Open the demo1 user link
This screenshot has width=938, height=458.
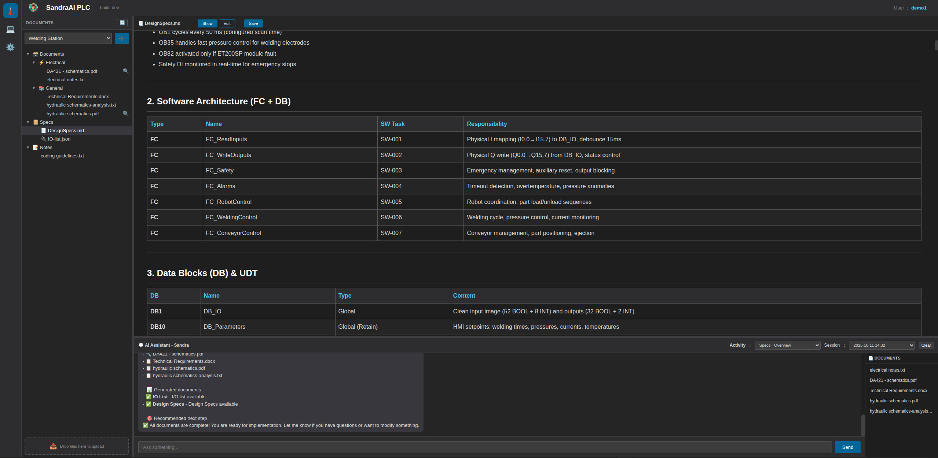coord(919,7)
